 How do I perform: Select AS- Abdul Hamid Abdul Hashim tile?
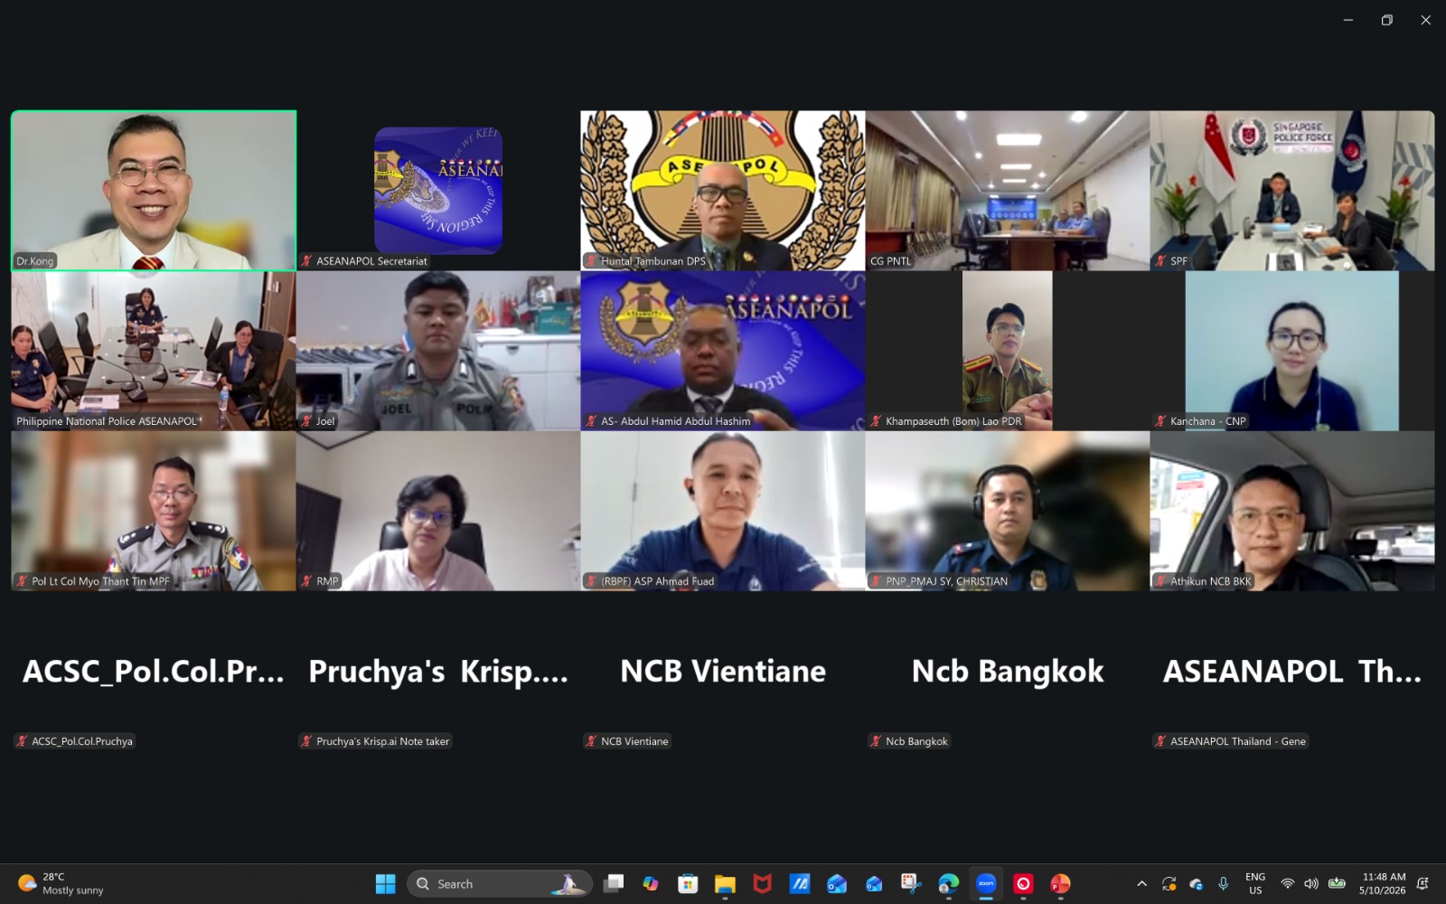(x=723, y=351)
